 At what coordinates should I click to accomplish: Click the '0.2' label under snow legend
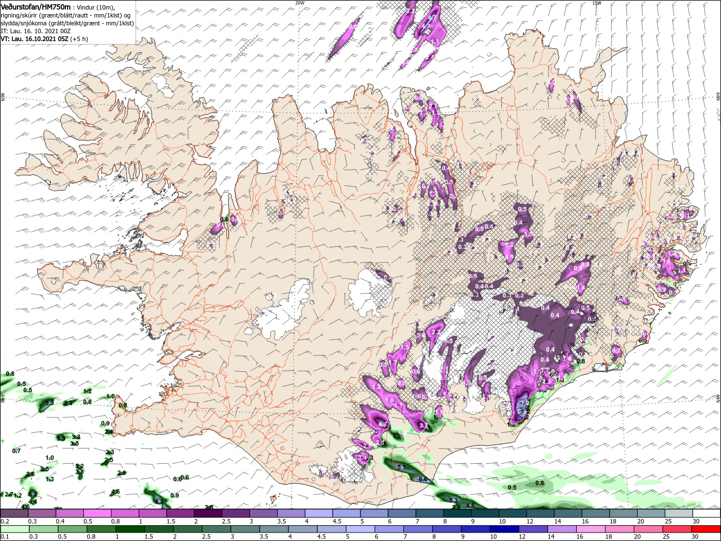pos(5,521)
